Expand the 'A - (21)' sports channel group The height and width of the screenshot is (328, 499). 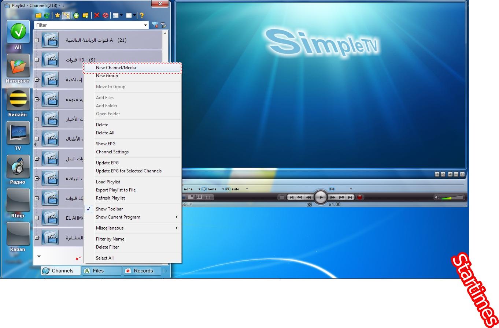(x=37, y=40)
